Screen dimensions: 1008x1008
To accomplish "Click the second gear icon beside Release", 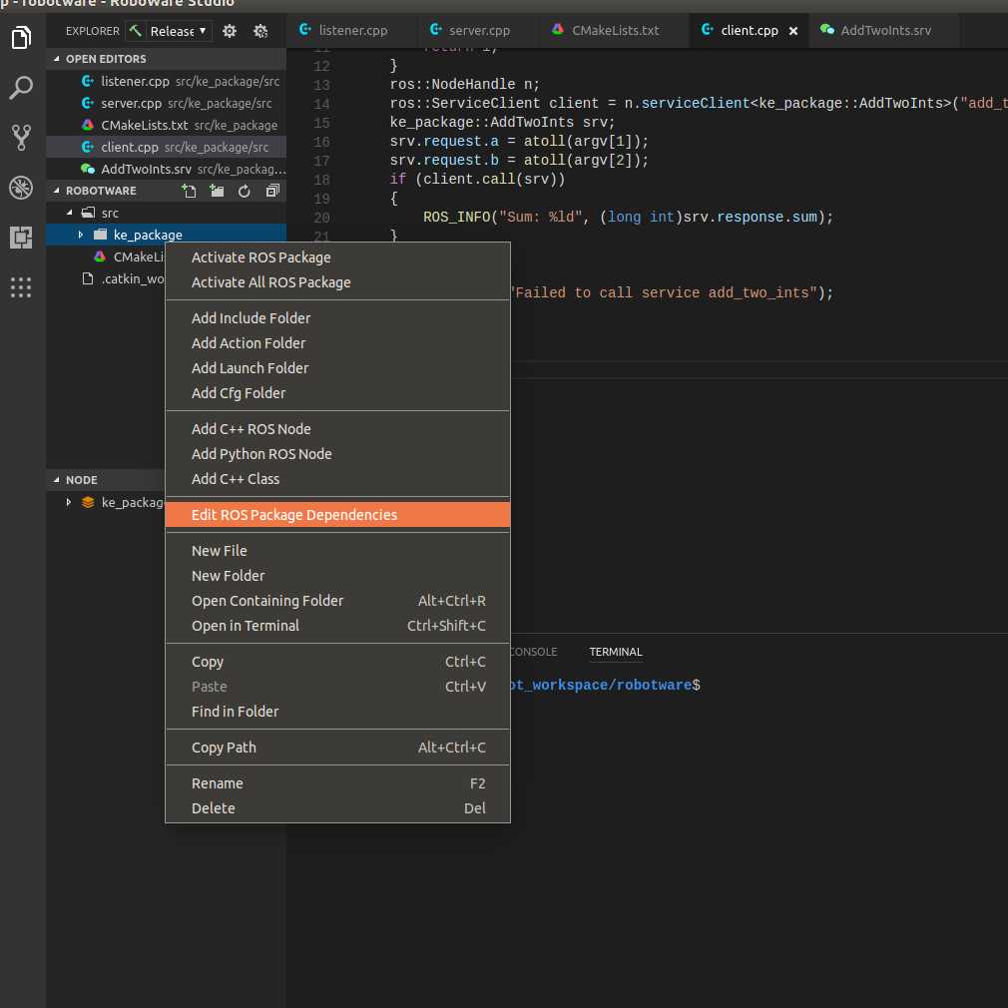I will pos(260,31).
